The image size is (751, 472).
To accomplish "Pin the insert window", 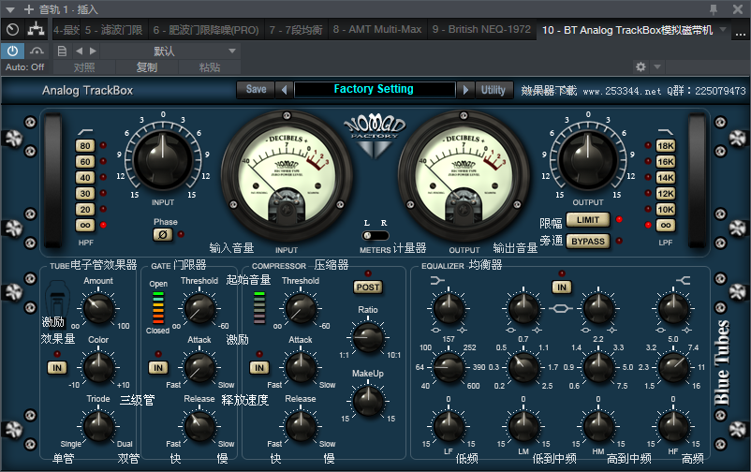I will [714, 9].
